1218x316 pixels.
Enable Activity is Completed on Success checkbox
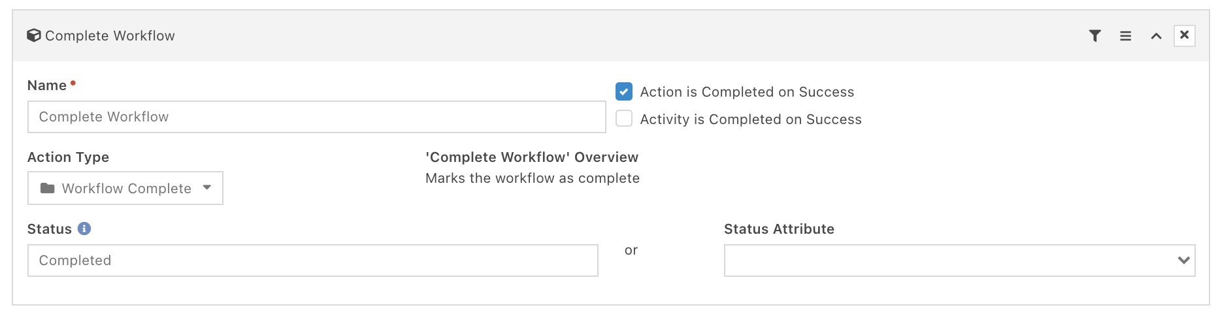(x=624, y=119)
